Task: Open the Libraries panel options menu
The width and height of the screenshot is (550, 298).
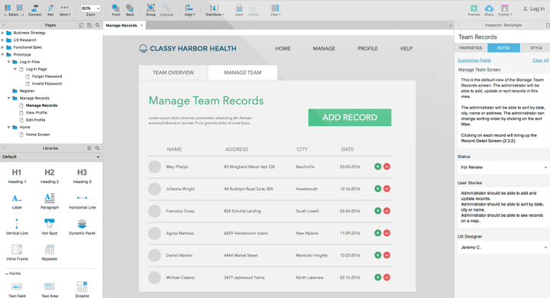Action: 89,148
